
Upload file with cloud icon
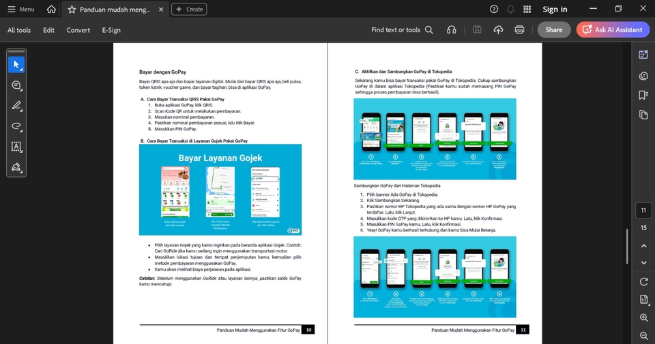498,30
